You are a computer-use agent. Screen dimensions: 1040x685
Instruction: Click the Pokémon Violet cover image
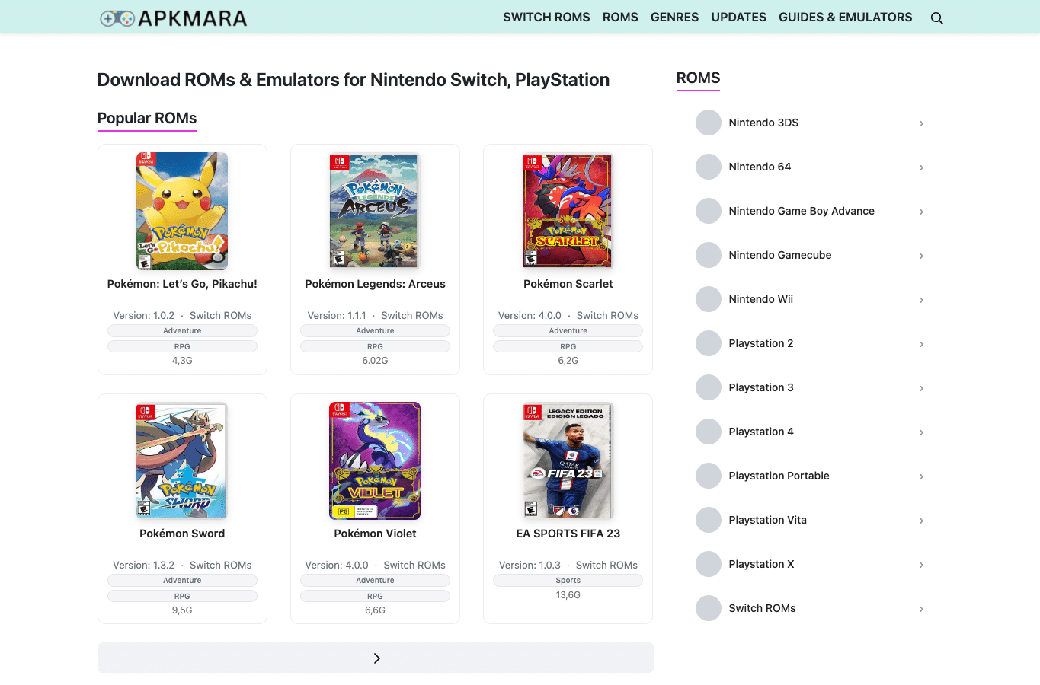point(375,460)
